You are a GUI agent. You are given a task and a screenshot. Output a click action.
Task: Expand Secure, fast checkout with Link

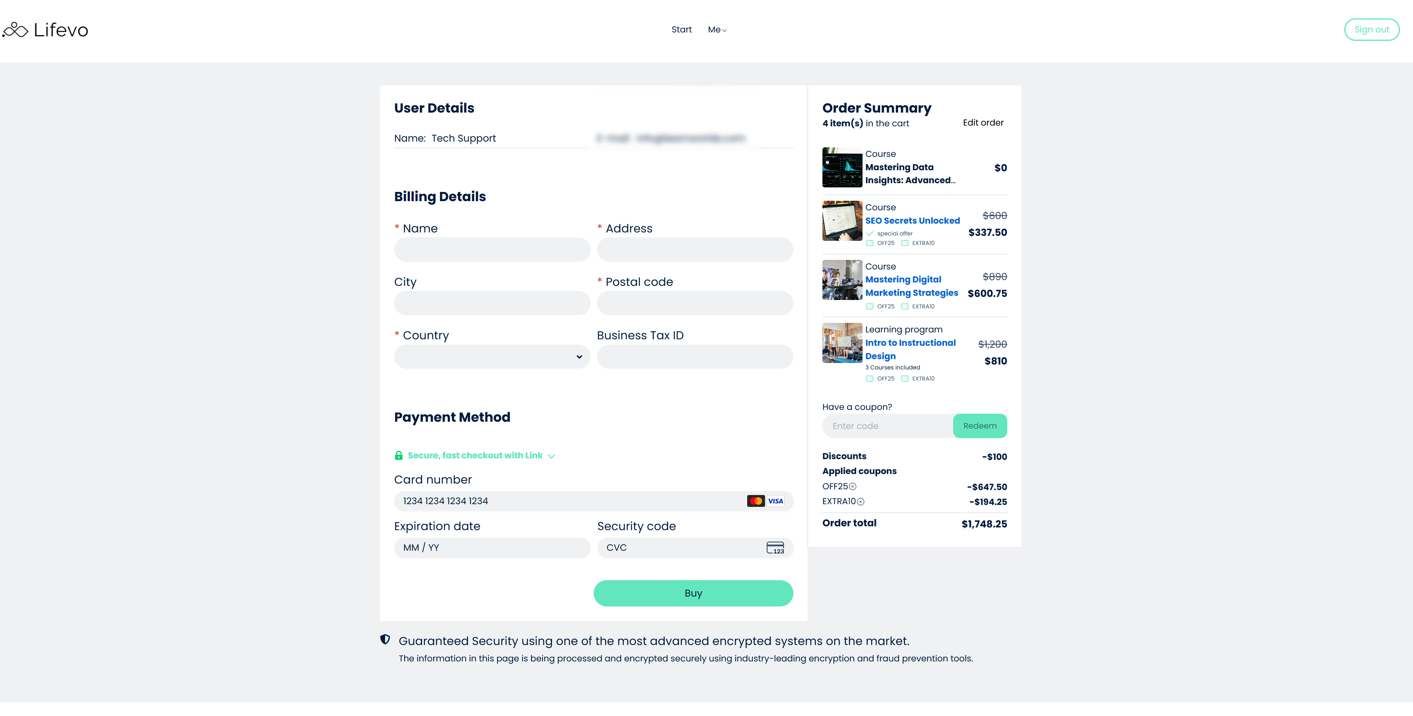[475, 456]
